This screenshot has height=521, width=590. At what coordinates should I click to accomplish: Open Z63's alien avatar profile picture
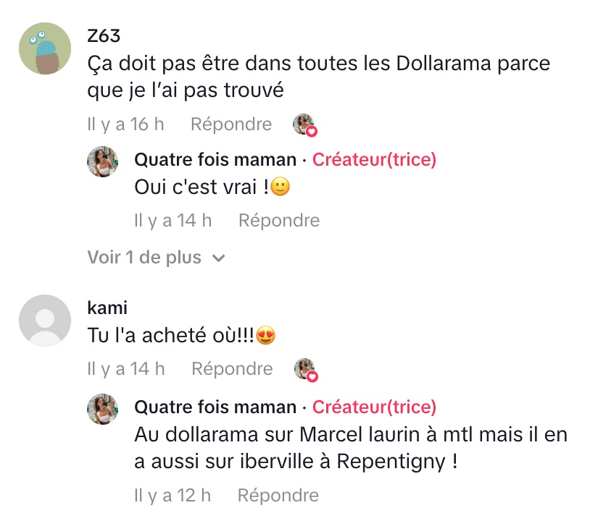[45, 48]
